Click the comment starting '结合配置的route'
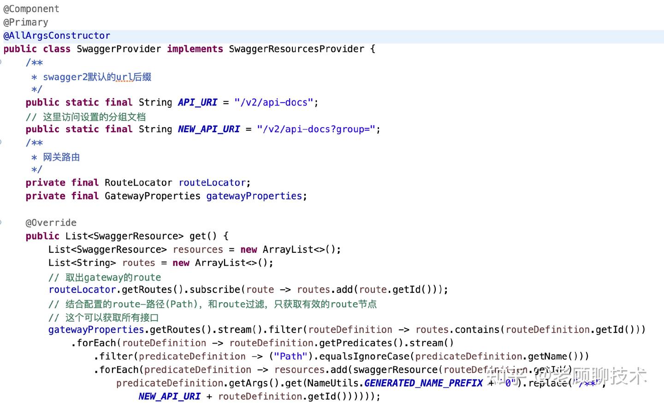The height and width of the screenshot is (403, 664). pyautogui.click(x=221, y=304)
